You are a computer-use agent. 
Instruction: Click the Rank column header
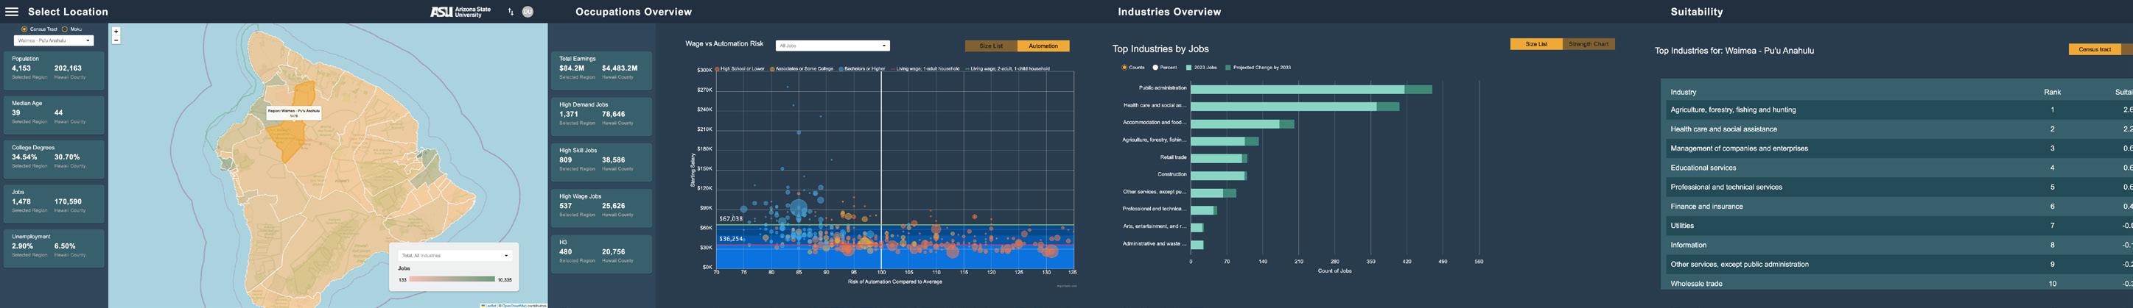pos(2052,92)
